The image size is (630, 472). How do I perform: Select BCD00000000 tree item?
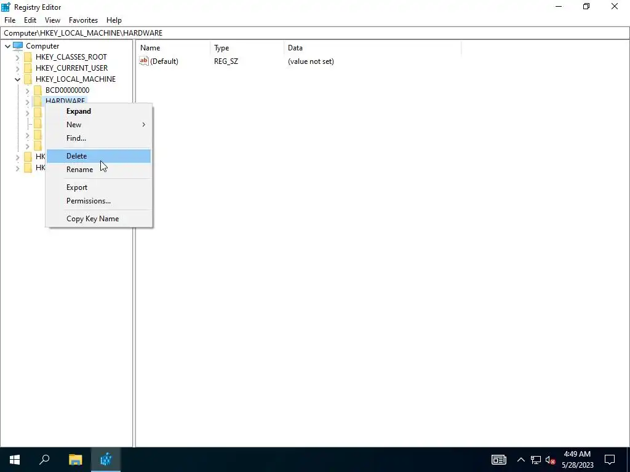[67, 90]
